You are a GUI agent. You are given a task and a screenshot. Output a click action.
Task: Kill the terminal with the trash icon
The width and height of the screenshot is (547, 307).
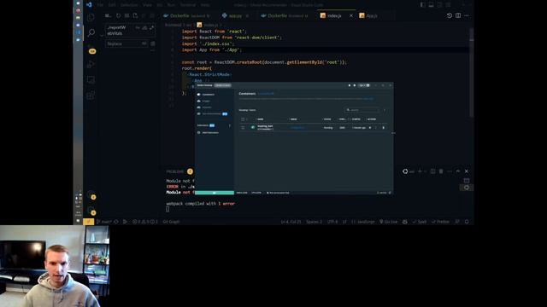441,171
